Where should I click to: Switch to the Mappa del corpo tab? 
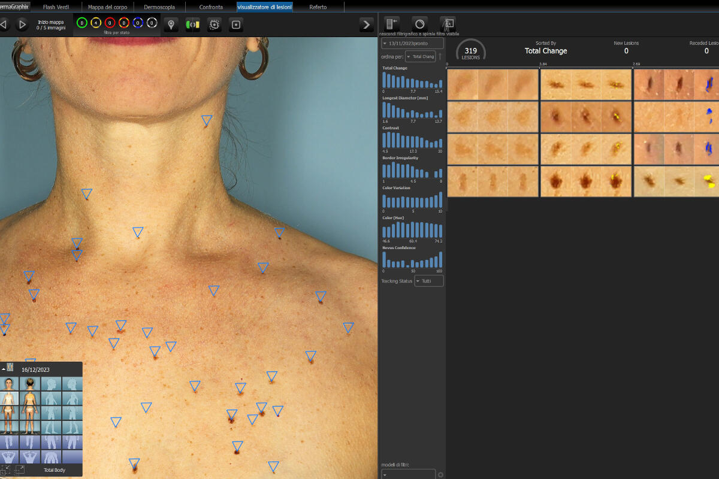point(108,7)
